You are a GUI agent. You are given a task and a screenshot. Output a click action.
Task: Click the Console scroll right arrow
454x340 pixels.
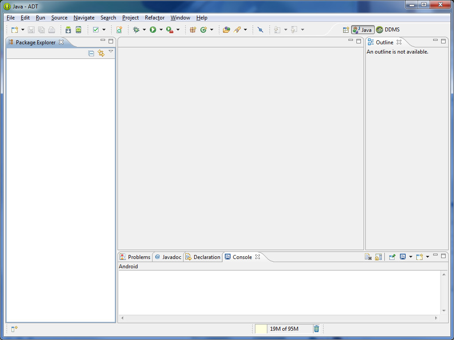pos(436,318)
